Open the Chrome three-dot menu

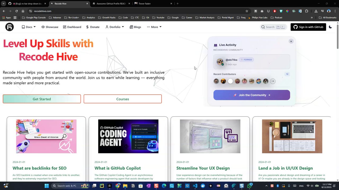(x=335, y=11)
